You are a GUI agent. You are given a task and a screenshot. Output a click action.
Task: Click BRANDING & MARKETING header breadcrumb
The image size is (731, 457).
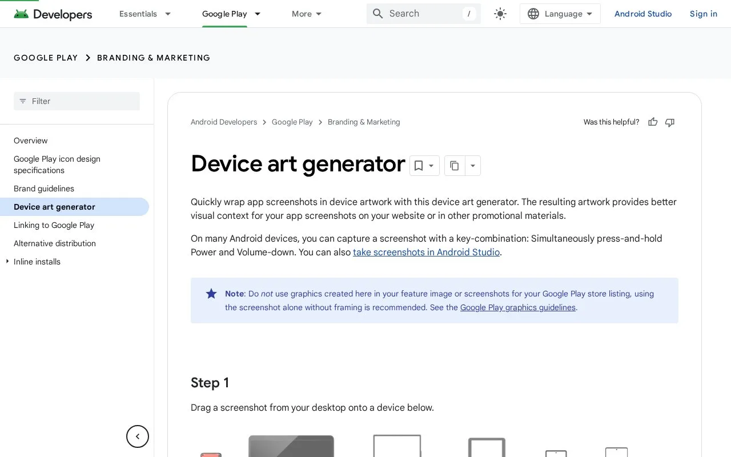click(x=154, y=58)
